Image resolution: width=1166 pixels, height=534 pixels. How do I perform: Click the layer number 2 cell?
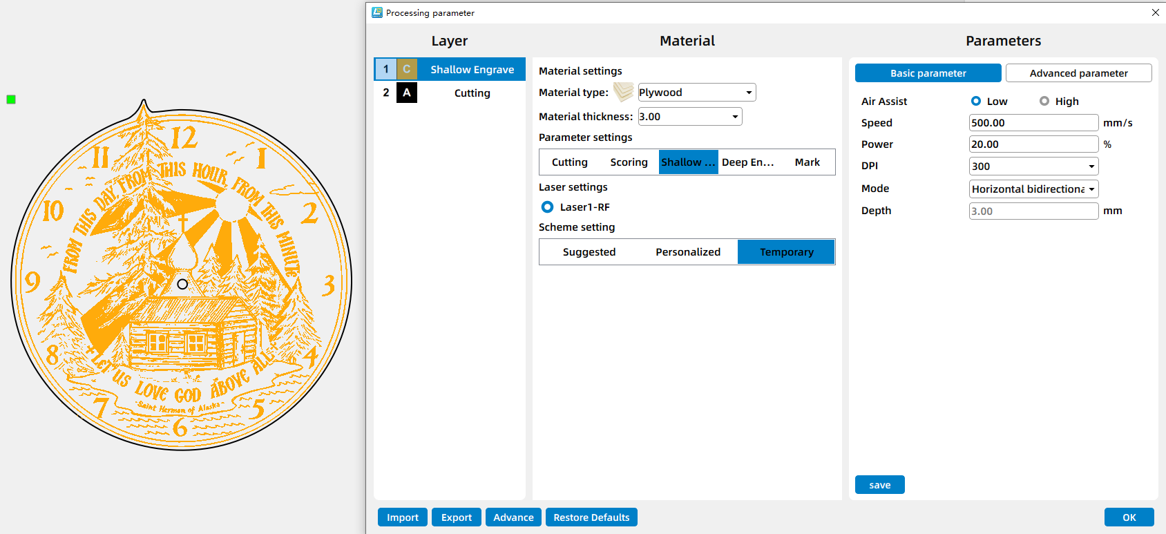(x=385, y=93)
